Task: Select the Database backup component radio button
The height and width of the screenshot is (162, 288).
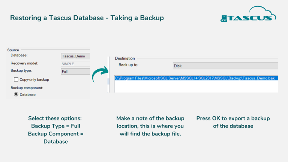Action: coord(16,94)
